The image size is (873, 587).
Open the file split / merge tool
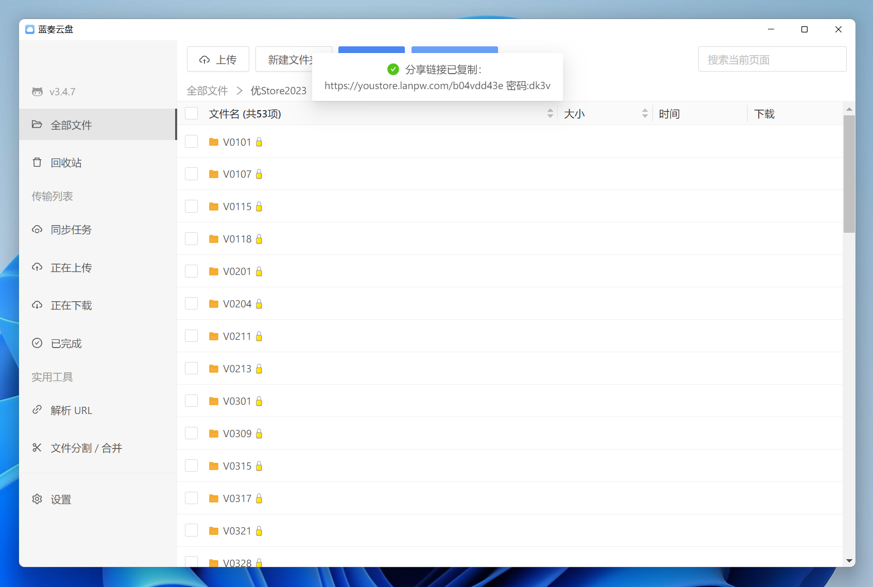(98, 448)
